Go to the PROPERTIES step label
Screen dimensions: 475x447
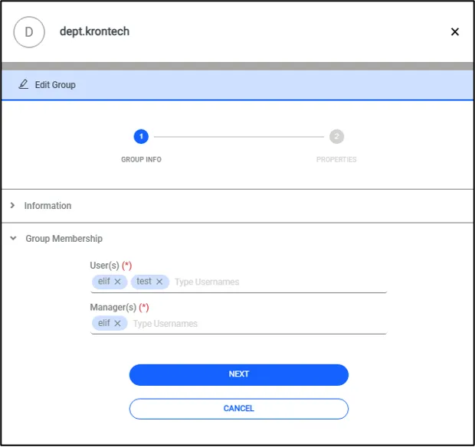pos(336,160)
